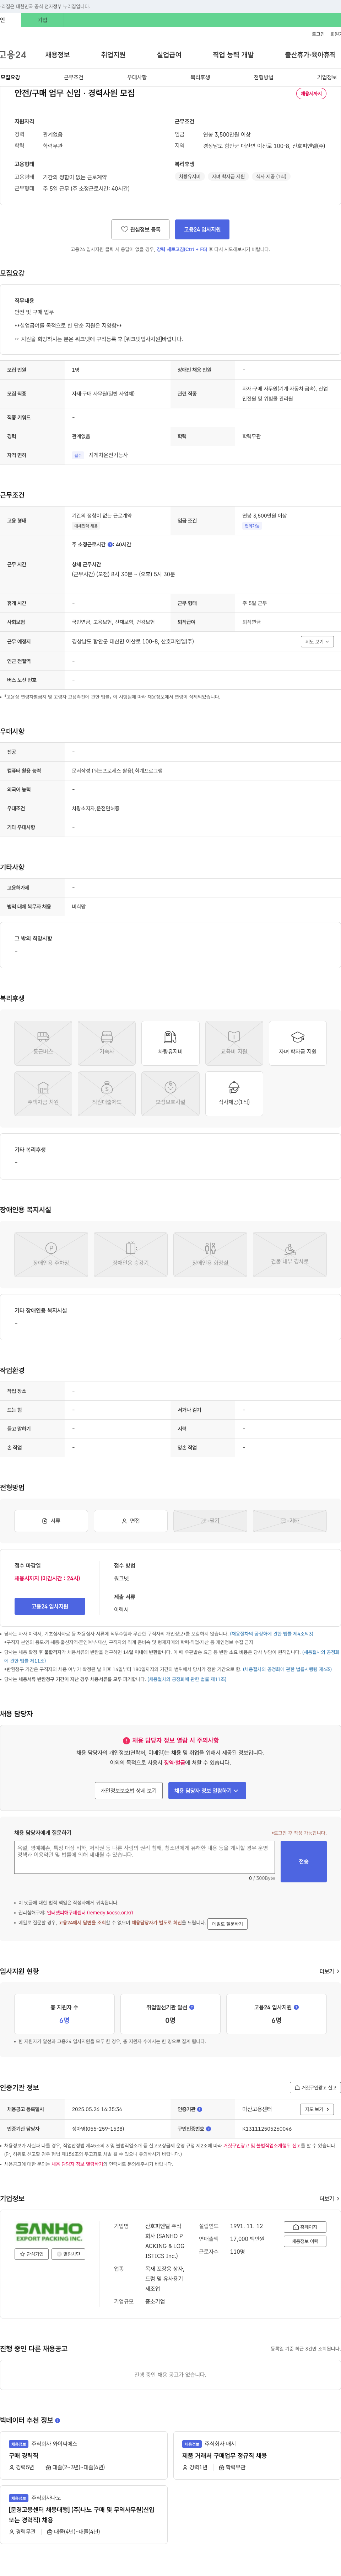Screen dimensions: 341x2576
Task: Click the 교육비 지원 welfare icon
Action: tap(234, 1043)
